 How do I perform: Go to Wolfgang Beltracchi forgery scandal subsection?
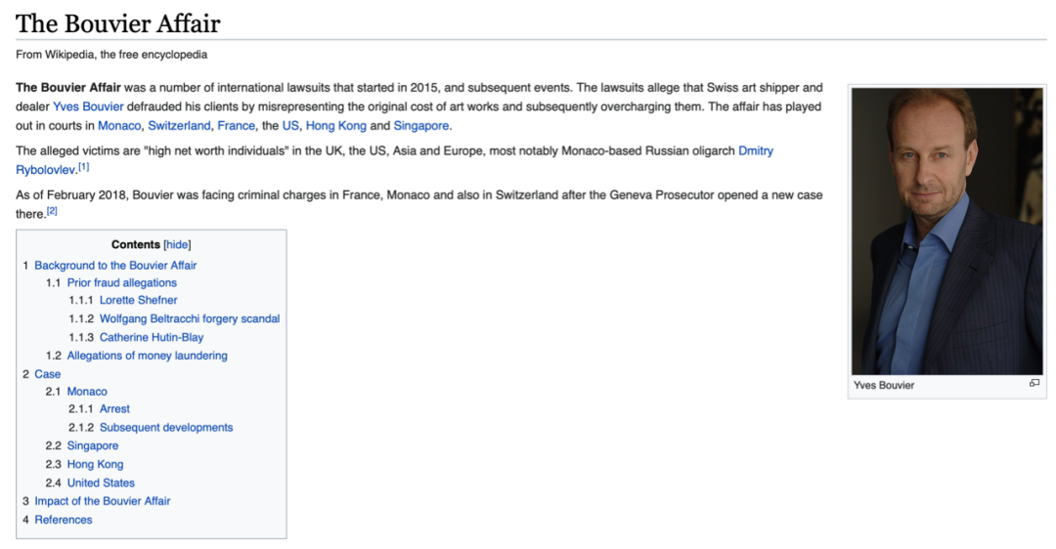(190, 318)
